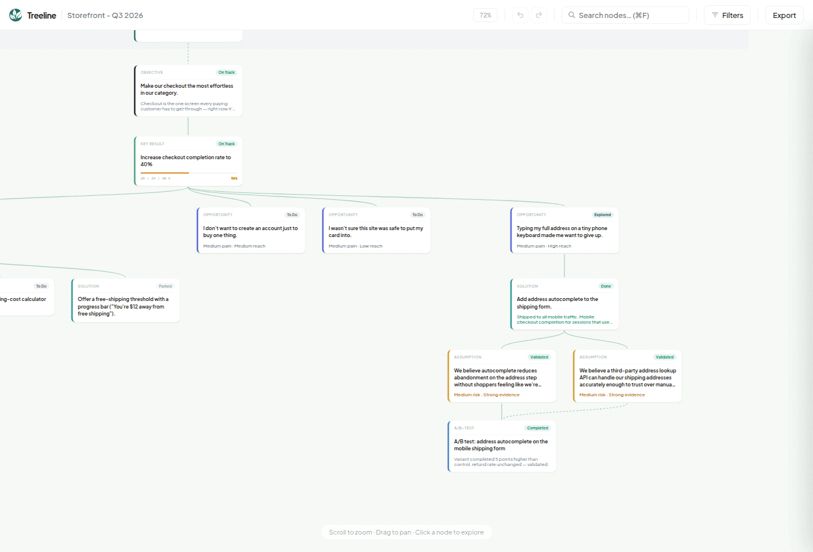This screenshot has width=813, height=552.
Task: Open the 72% zoom level control
Action: [485, 15]
